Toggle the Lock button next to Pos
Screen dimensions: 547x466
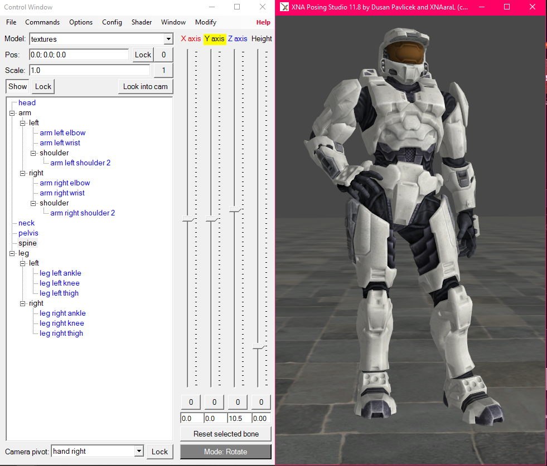[143, 55]
